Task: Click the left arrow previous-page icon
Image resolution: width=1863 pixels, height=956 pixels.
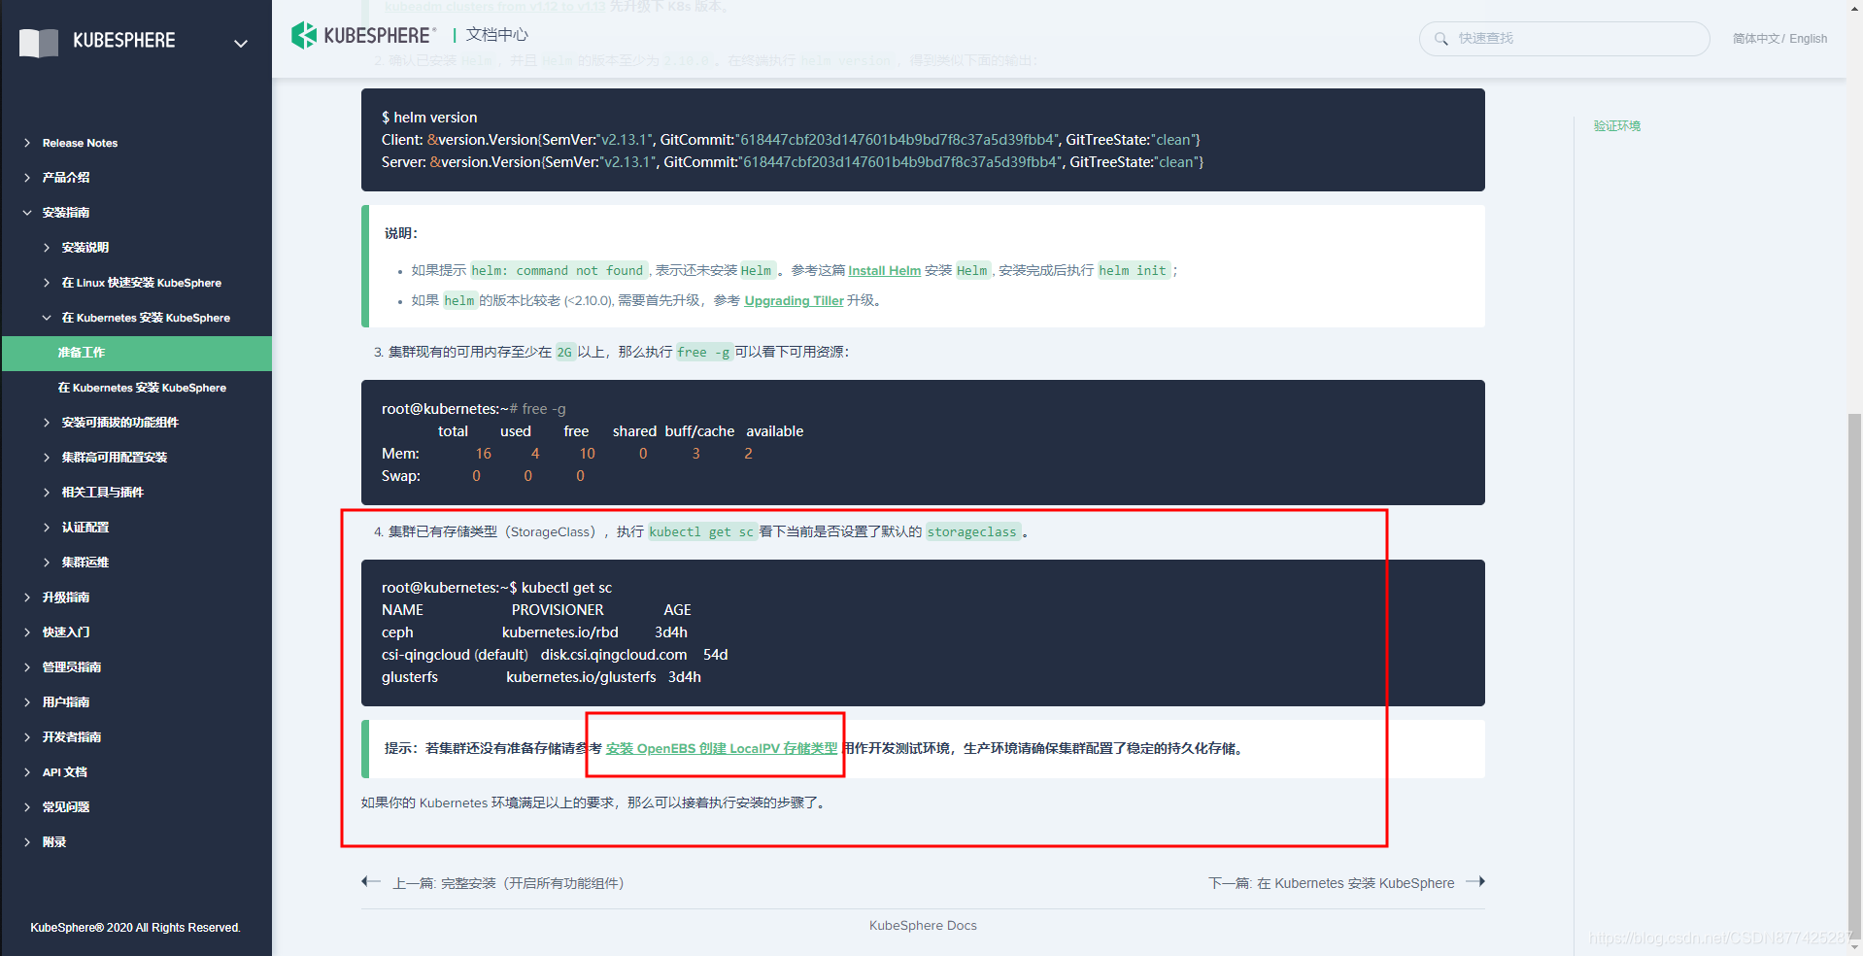Action: (x=371, y=881)
